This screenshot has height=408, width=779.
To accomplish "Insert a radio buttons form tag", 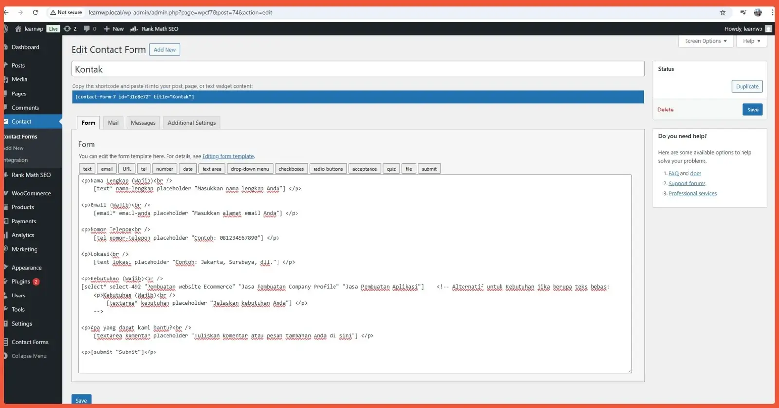I will (328, 169).
